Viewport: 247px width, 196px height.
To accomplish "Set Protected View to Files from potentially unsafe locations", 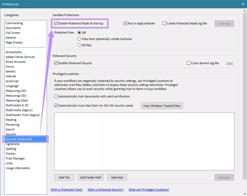I will [79, 39].
